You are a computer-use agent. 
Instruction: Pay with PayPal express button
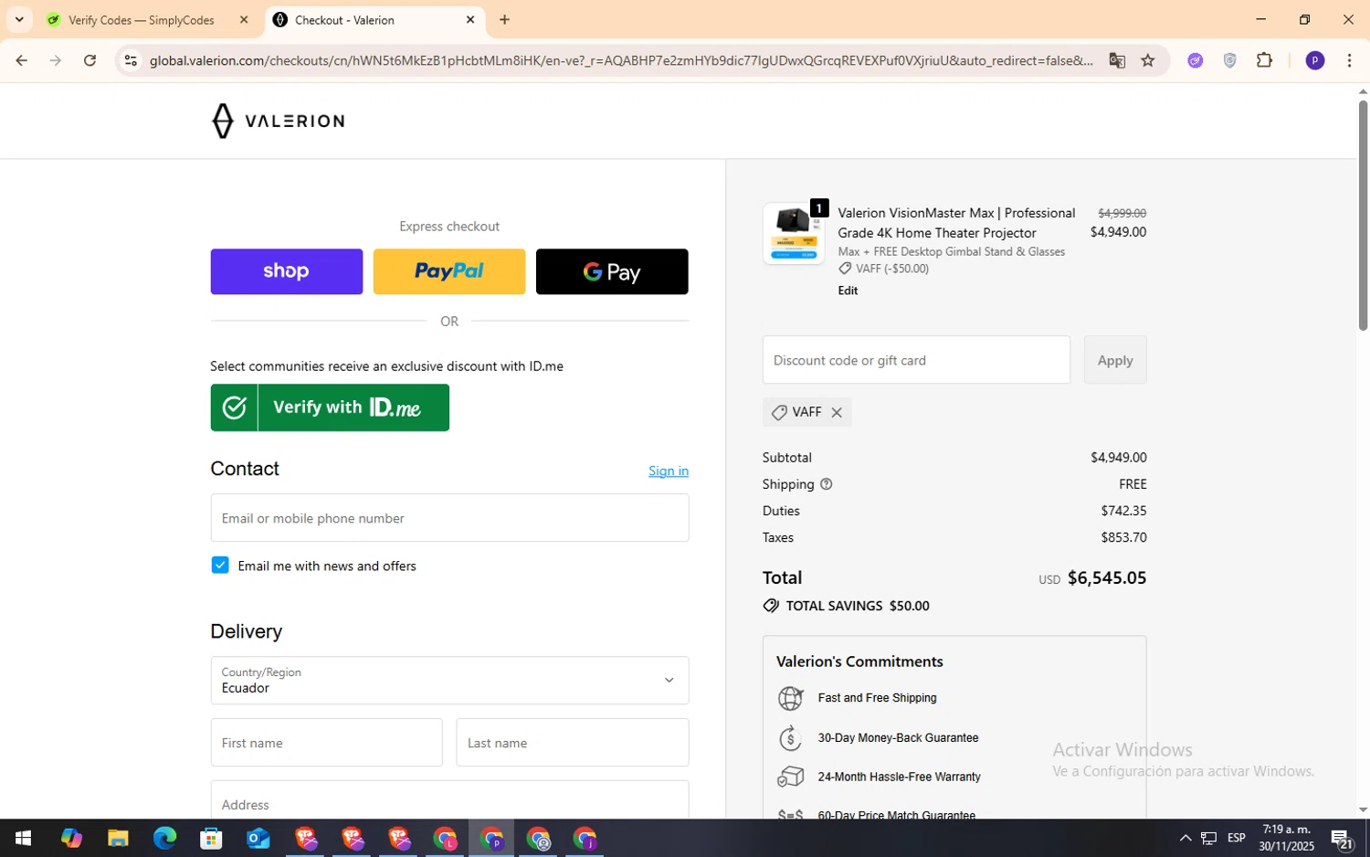[449, 271]
